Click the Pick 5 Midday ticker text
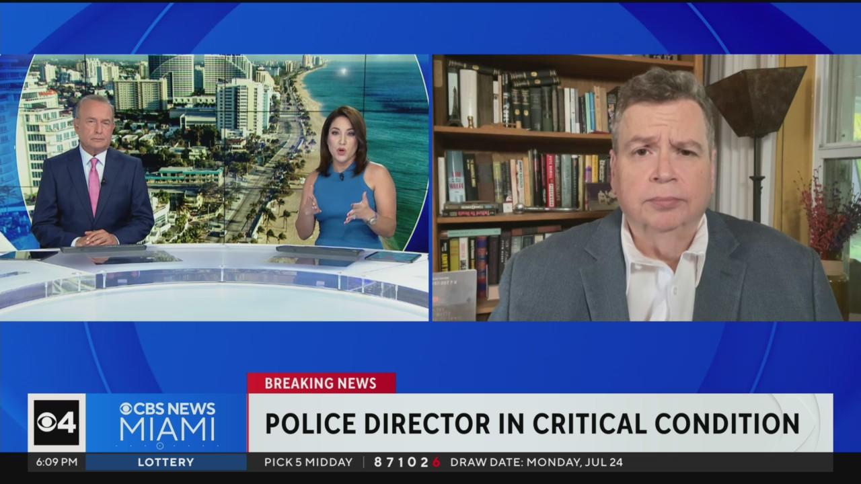The image size is (861, 484). (x=309, y=462)
